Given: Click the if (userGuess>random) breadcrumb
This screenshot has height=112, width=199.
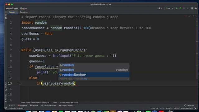Looking at the screenshot, I should tap(69, 102).
